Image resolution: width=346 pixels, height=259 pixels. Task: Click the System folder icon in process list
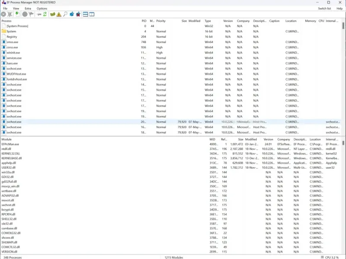click(4, 31)
